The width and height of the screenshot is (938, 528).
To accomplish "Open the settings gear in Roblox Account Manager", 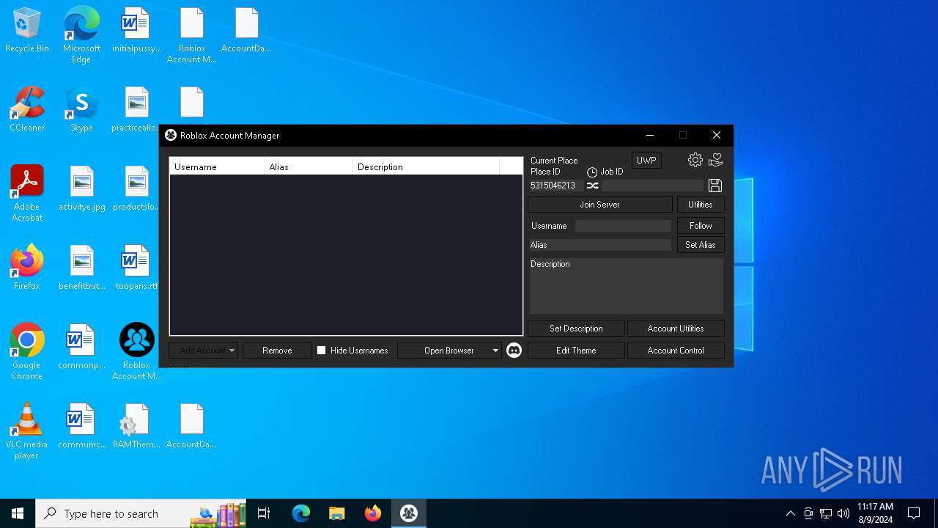I will pos(695,160).
